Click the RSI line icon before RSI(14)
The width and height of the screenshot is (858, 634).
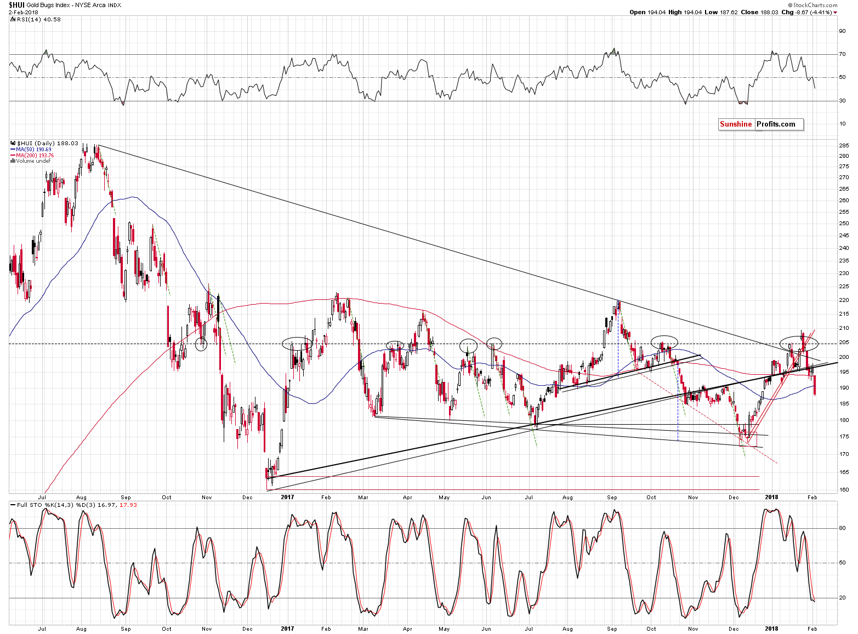pyautogui.click(x=13, y=19)
